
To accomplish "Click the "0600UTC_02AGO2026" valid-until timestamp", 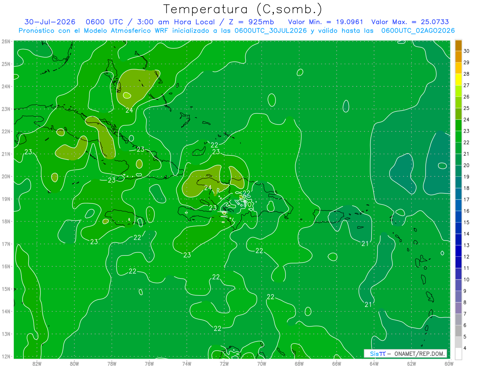I will coord(418,31).
